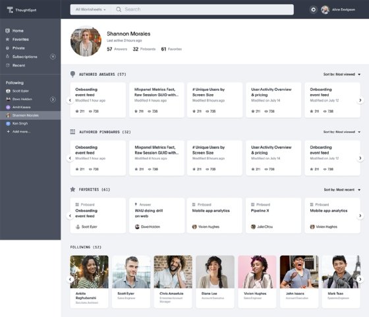Click the Favorites star icon in sidebar
The image size is (369, 317).
tap(7, 40)
